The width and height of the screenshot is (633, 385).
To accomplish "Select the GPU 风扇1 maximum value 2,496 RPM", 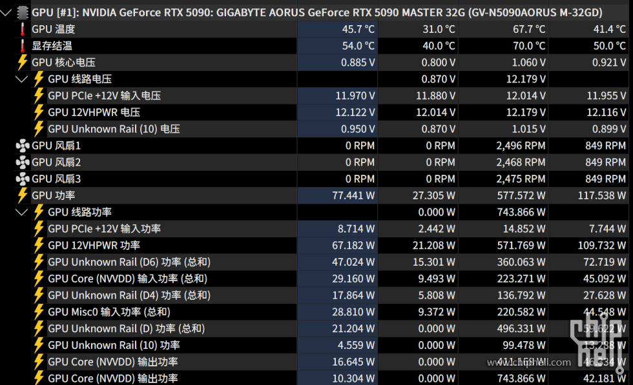I will click(x=521, y=146).
